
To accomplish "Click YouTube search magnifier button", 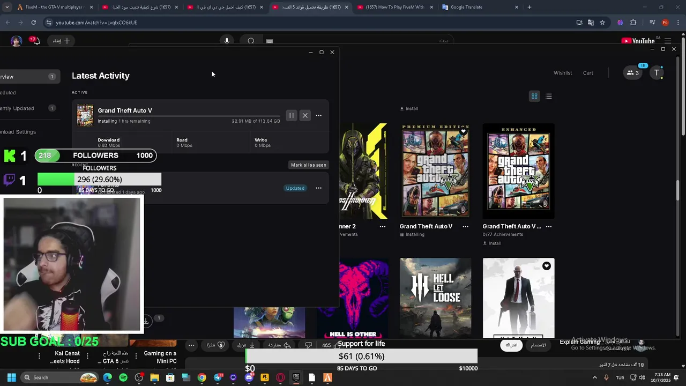I will coord(251,41).
